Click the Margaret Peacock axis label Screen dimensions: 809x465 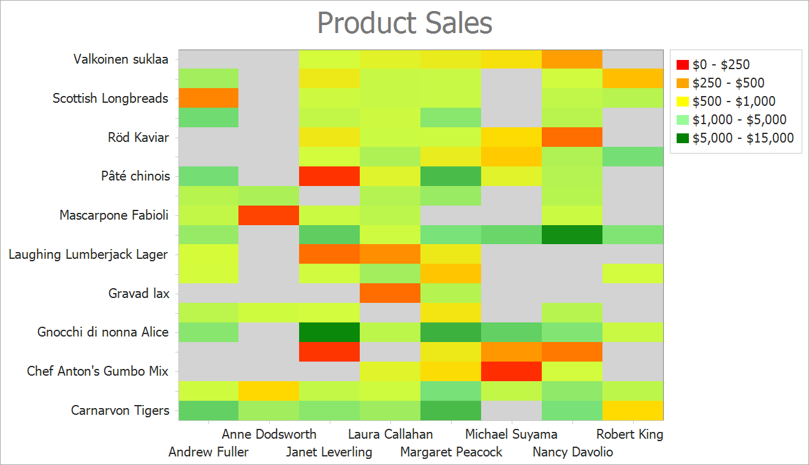click(451, 452)
